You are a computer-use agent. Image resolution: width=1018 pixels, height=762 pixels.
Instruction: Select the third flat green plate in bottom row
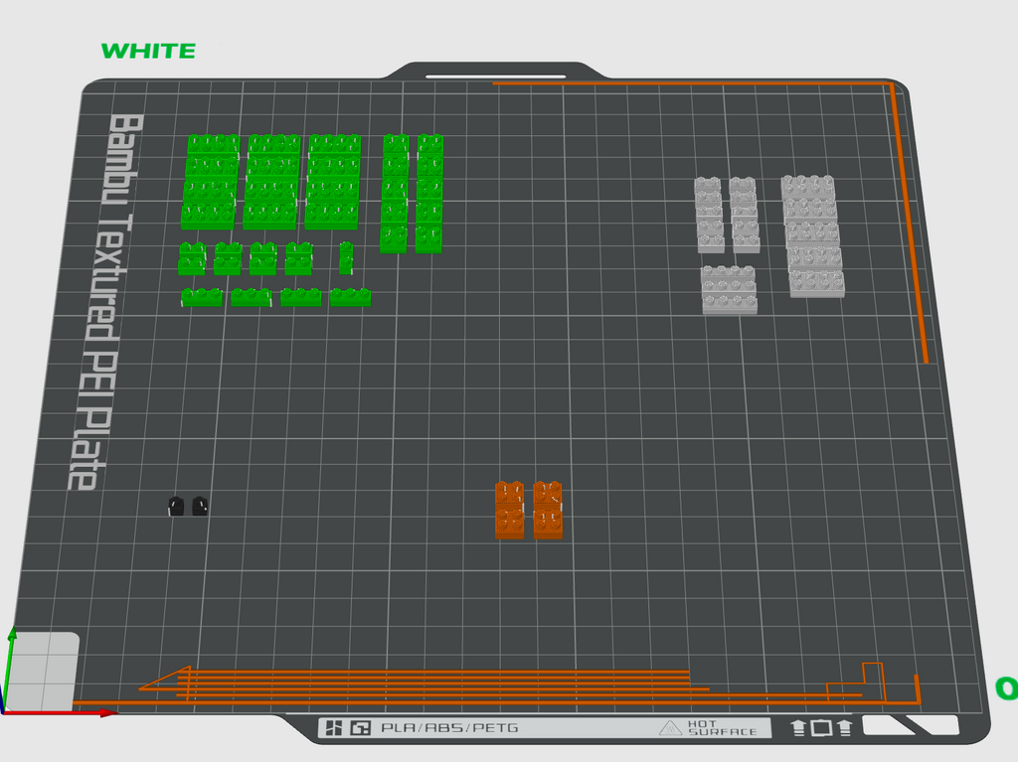[x=300, y=297]
